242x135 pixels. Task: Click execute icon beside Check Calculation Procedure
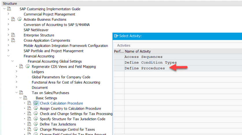tap(36, 103)
